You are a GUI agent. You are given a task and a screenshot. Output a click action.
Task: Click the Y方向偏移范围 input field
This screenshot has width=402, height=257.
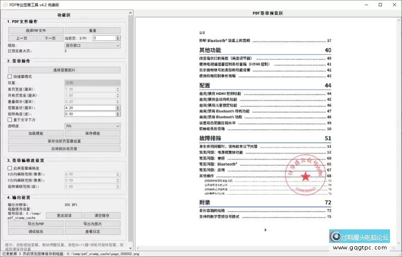(90, 181)
